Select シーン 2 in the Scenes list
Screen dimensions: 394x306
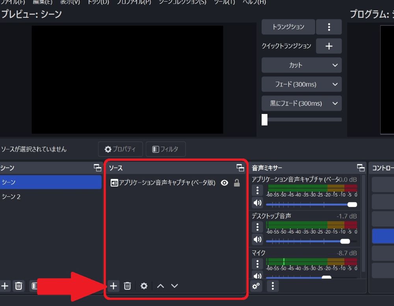coord(51,196)
